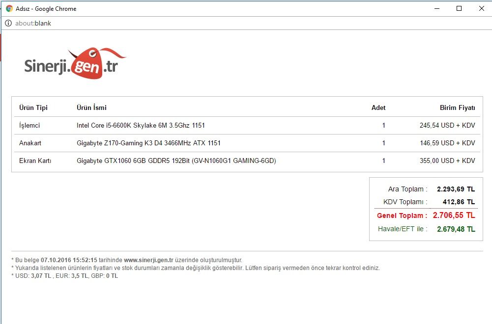Click the quantity 1 in the Ekran Kartı row
The width and height of the screenshot is (492, 324).
(x=383, y=161)
